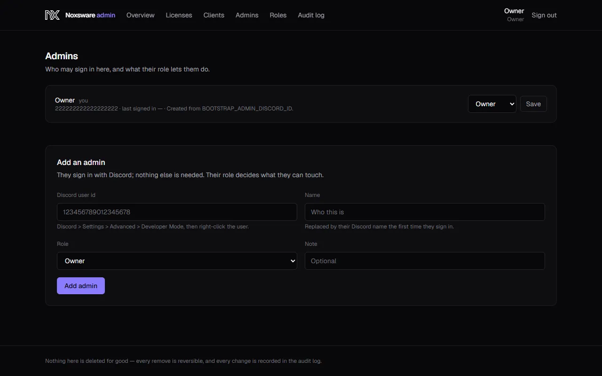The height and width of the screenshot is (376, 602).
Task: Click the "you" tag beside Owner
Action: click(x=83, y=101)
